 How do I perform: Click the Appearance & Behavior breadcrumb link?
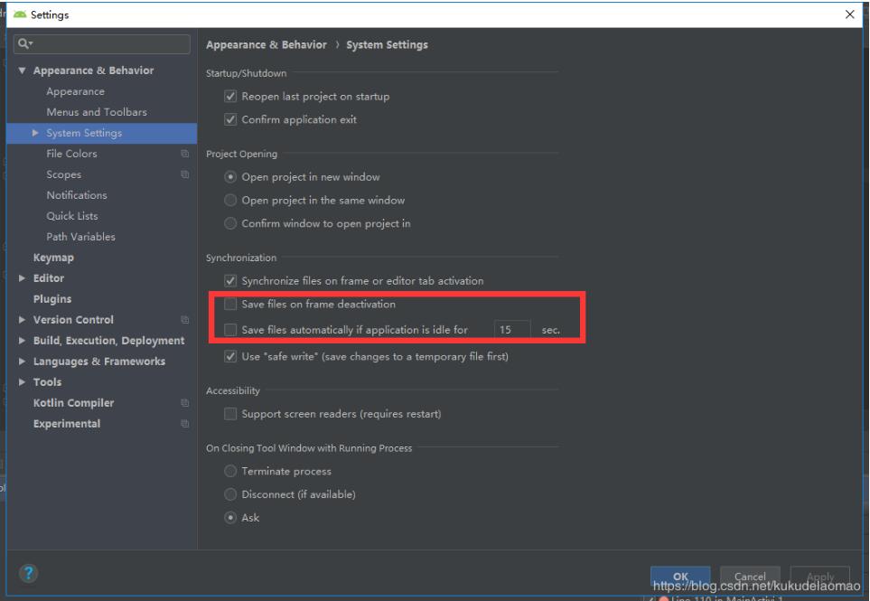(x=268, y=43)
